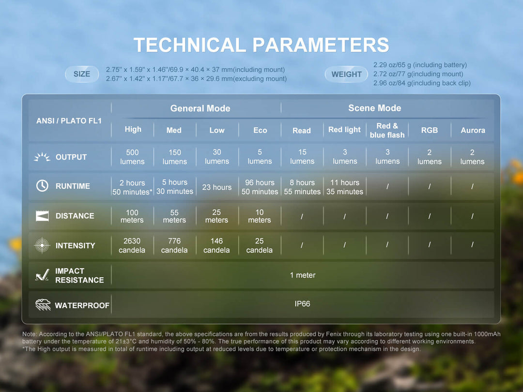This screenshot has height=392, width=523.
Task: Click the Intensity target icon
Action: 42,245
